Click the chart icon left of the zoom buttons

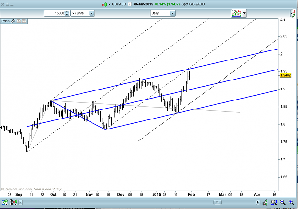[265, 202]
